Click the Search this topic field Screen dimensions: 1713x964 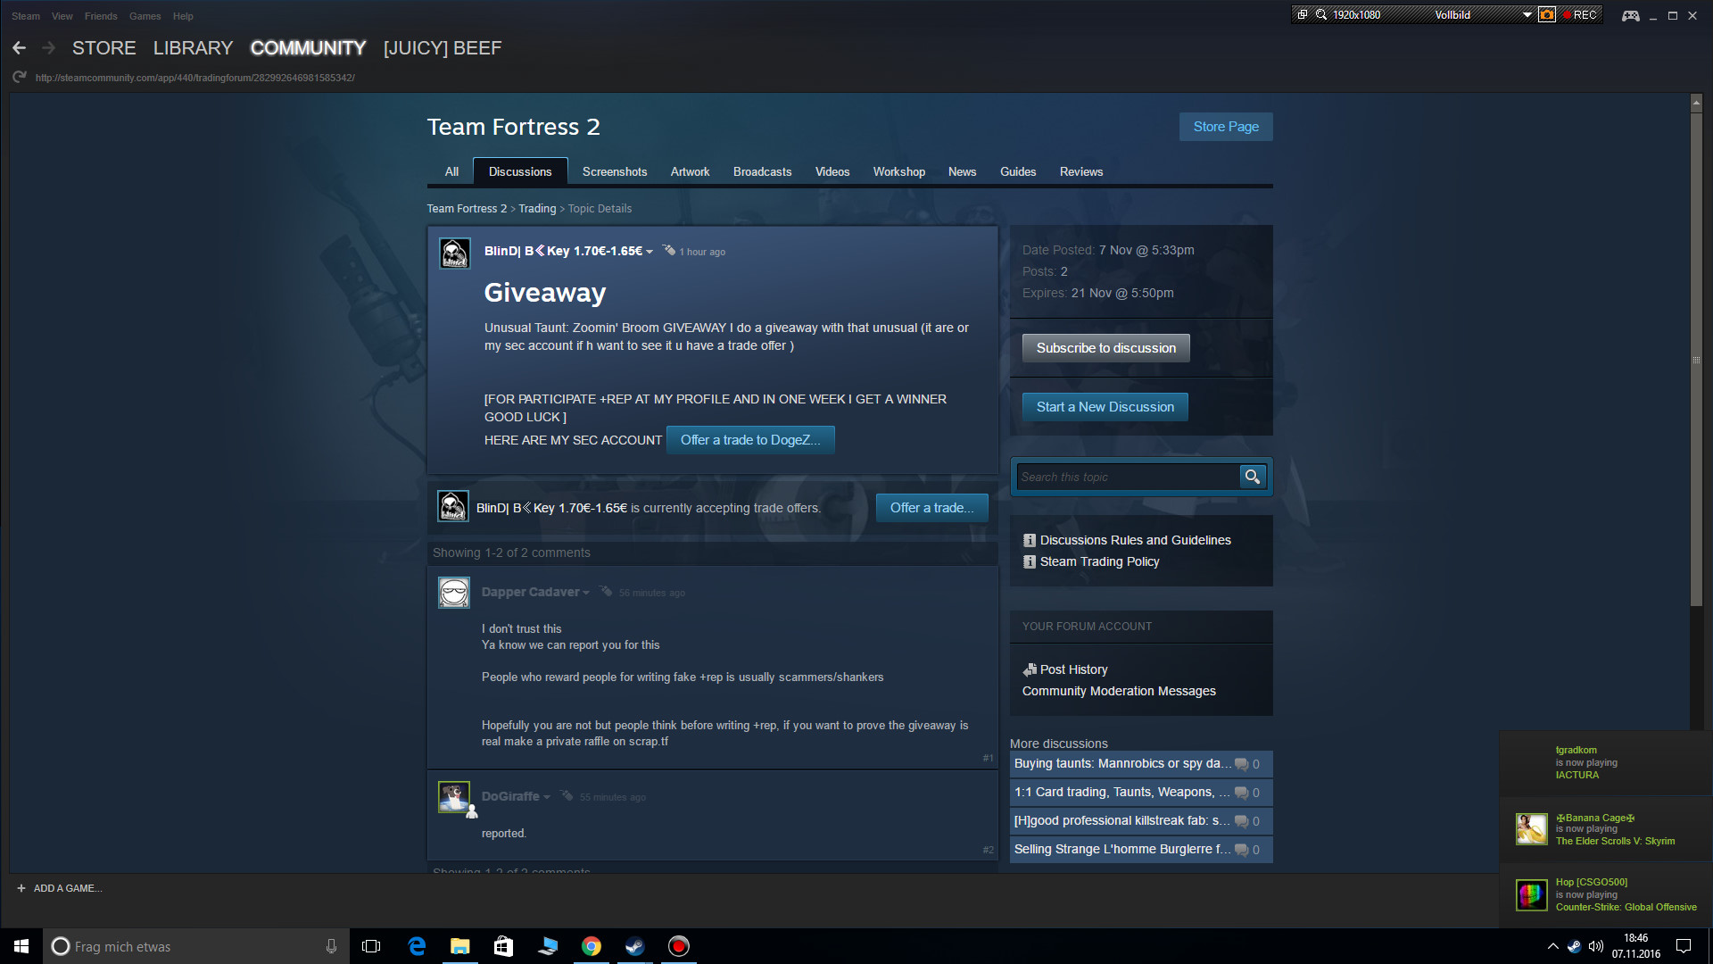click(x=1127, y=477)
